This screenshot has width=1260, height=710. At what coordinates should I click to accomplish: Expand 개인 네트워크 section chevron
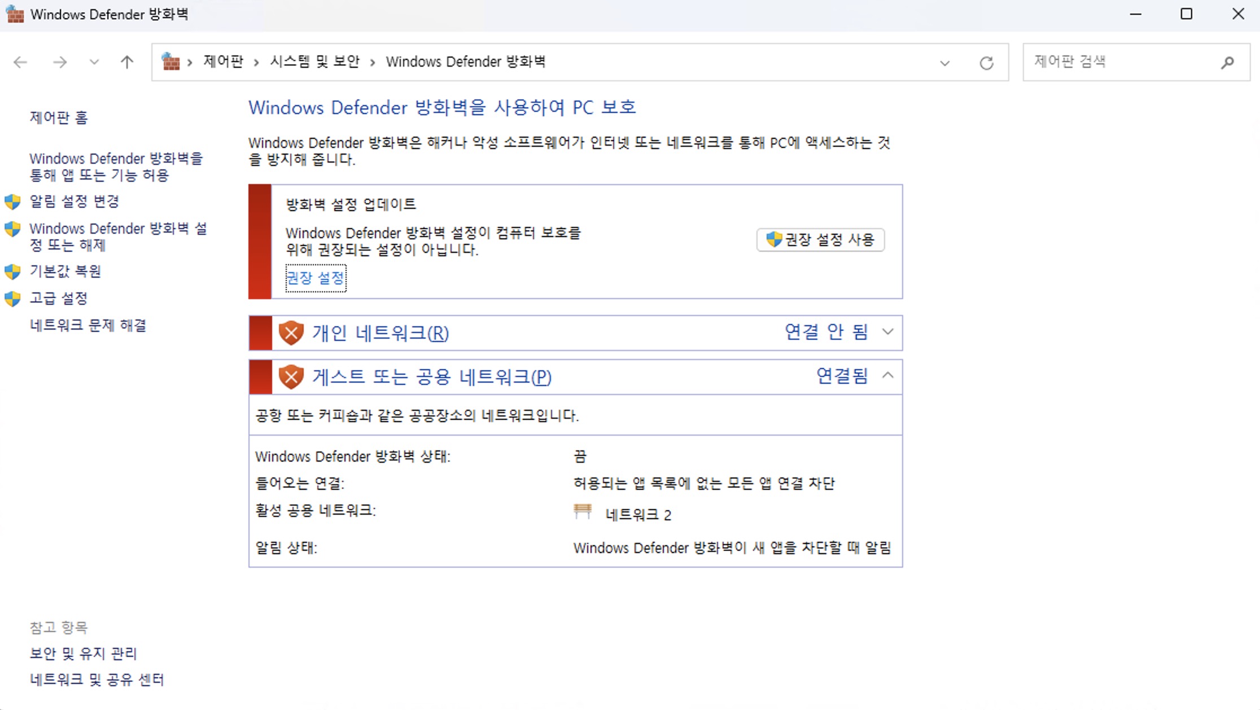point(887,332)
